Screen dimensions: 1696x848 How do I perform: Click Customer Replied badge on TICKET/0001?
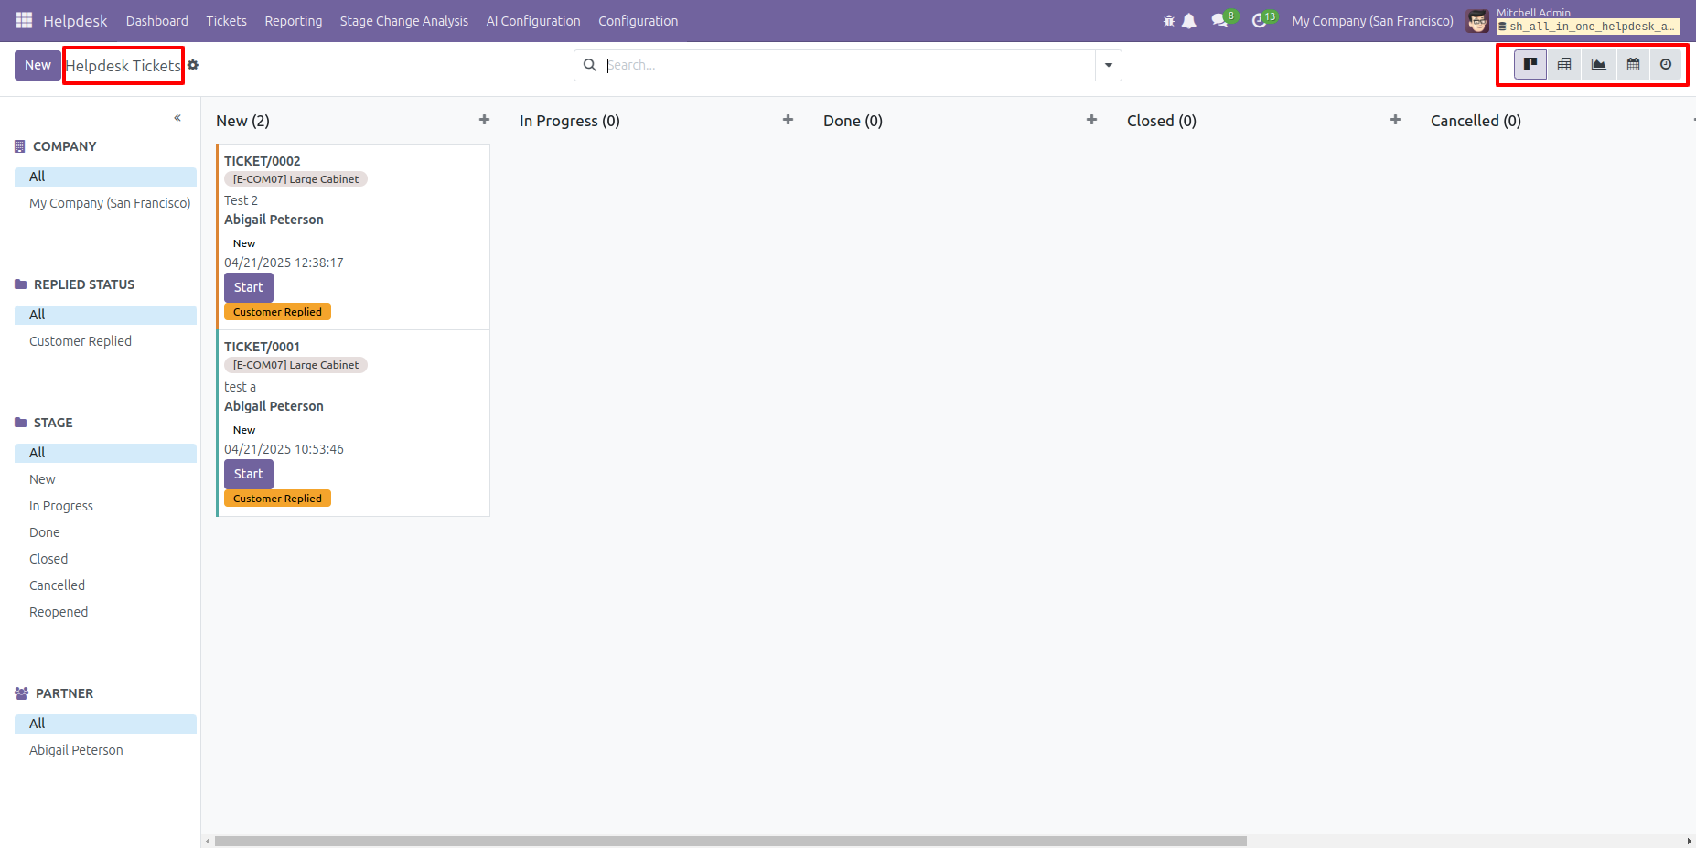pyautogui.click(x=277, y=499)
